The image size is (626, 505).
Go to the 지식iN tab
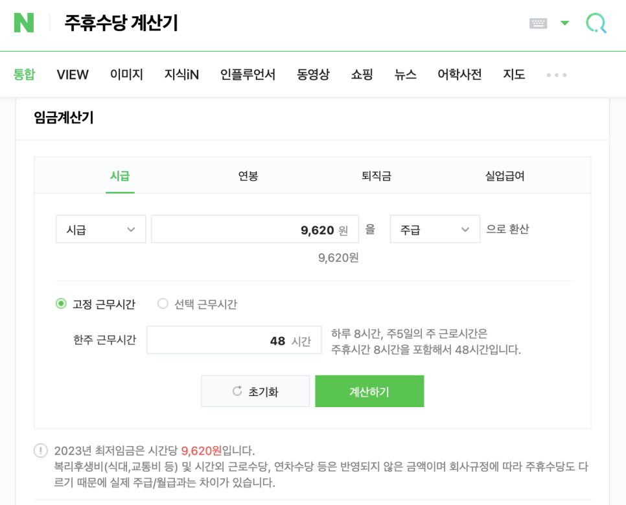point(181,75)
